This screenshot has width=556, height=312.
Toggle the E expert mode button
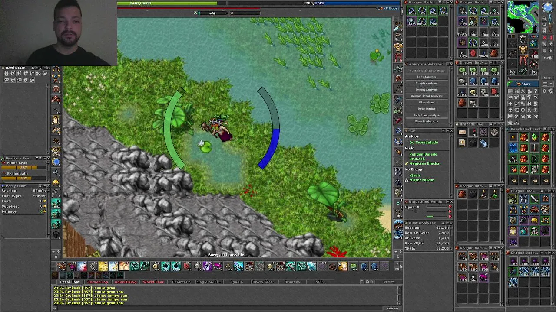click(551, 51)
